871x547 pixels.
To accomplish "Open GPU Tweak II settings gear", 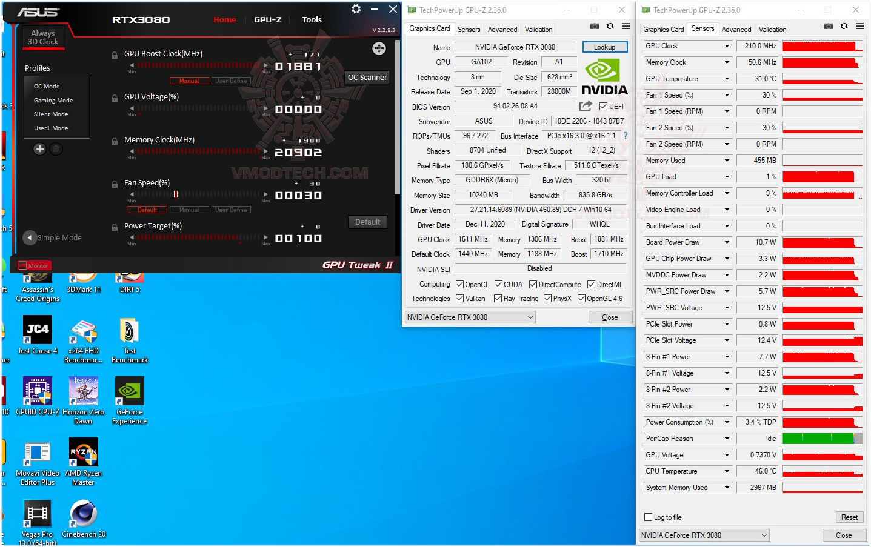I will coord(356,9).
